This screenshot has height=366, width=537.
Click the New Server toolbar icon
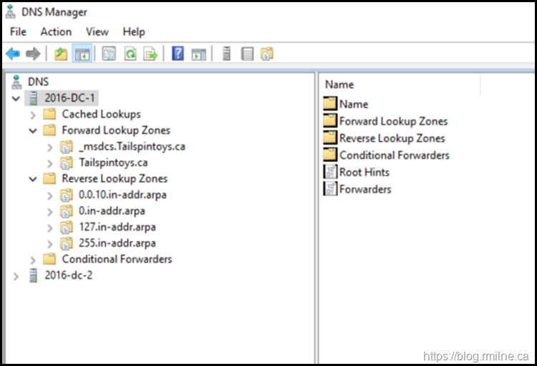point(226,54)
